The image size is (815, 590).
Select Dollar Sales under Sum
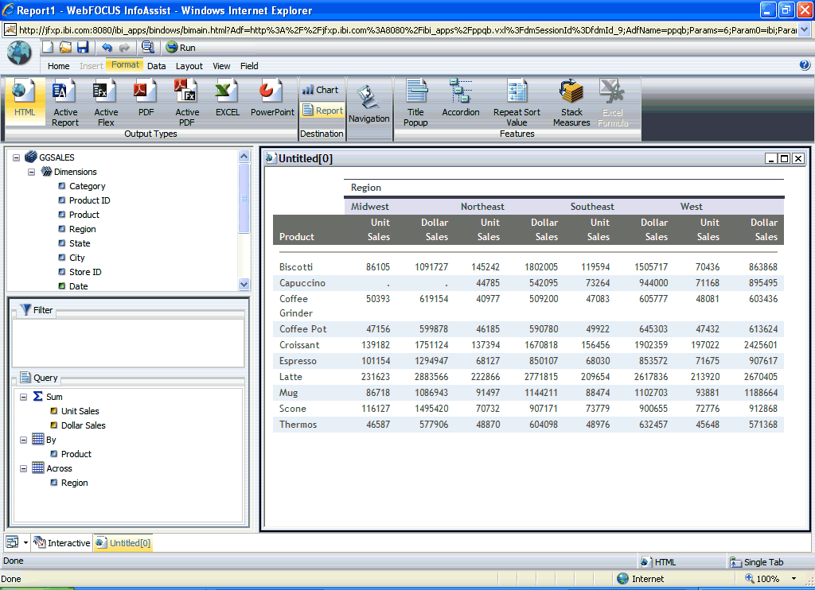(x=83, y=425)
